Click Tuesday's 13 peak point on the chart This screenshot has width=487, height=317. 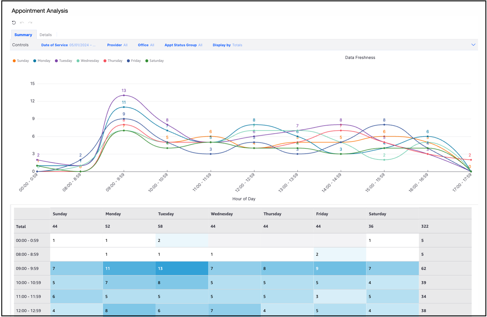[124, 95]
